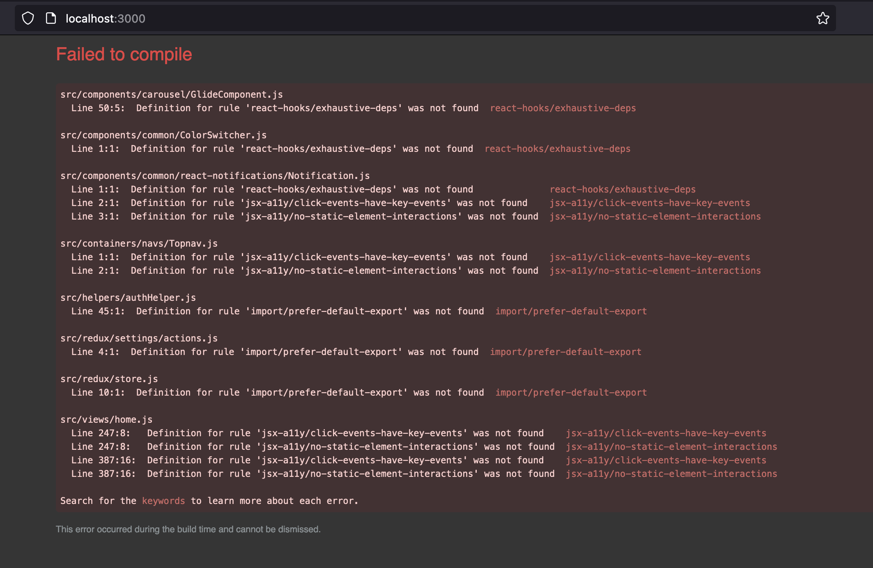Click ColorSwitcher's react-hooks/exhaustive-deps keyword
Screen dimensions: 873x568
coord(557,149)
